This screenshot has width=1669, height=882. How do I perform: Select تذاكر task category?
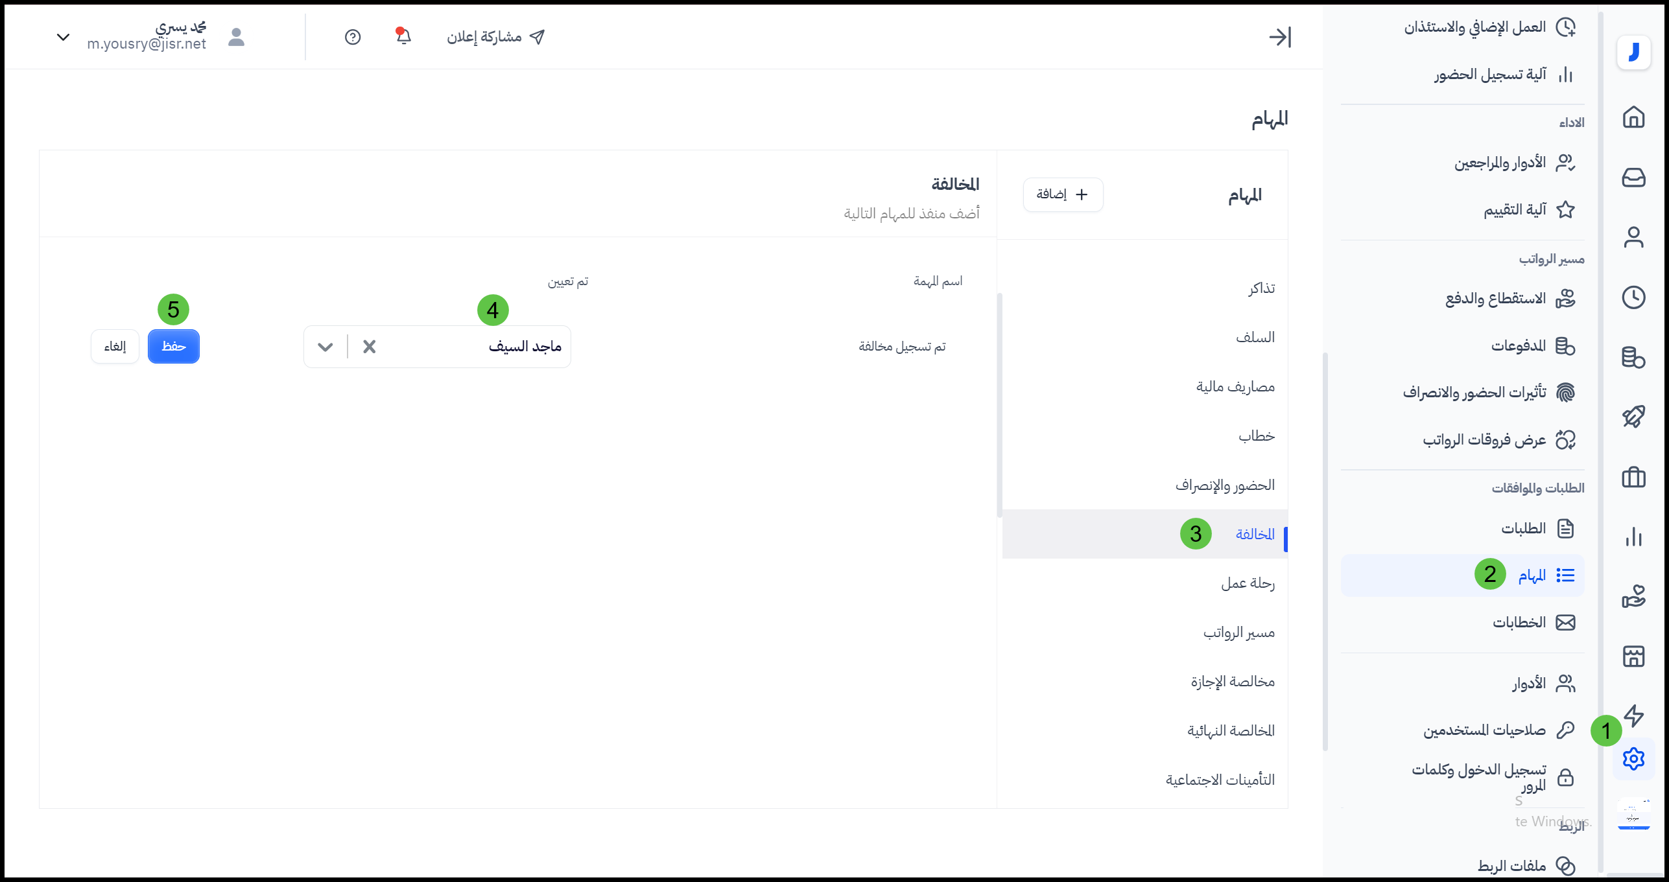coord(1261,288)
